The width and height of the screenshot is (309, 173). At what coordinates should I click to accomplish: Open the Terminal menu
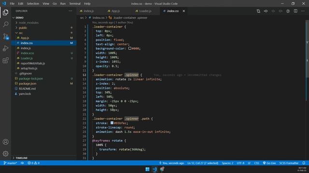click(75, 3)
